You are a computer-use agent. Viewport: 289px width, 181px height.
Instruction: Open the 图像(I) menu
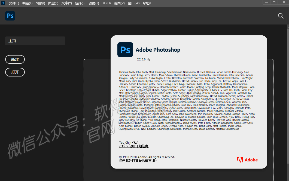[x=40, y=3]
